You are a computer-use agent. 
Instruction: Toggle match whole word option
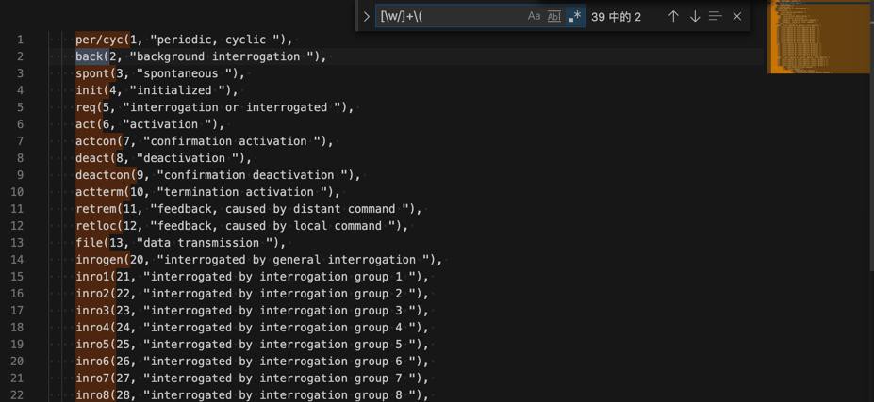point(553,16)
